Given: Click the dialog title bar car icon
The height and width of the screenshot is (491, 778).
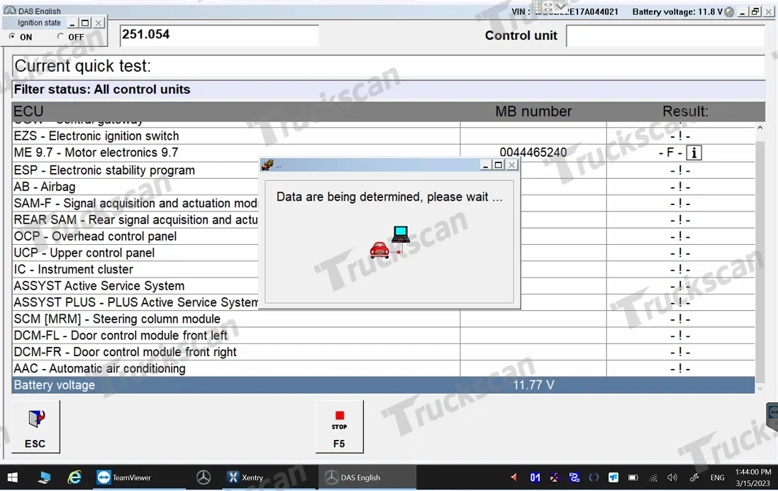Looking at the screenshot, I should tap(267, 165).
